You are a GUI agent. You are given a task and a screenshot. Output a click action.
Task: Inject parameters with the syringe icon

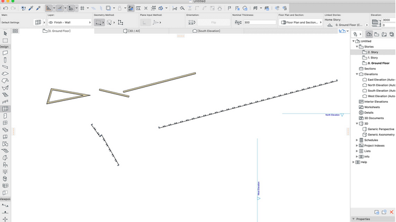38,9
